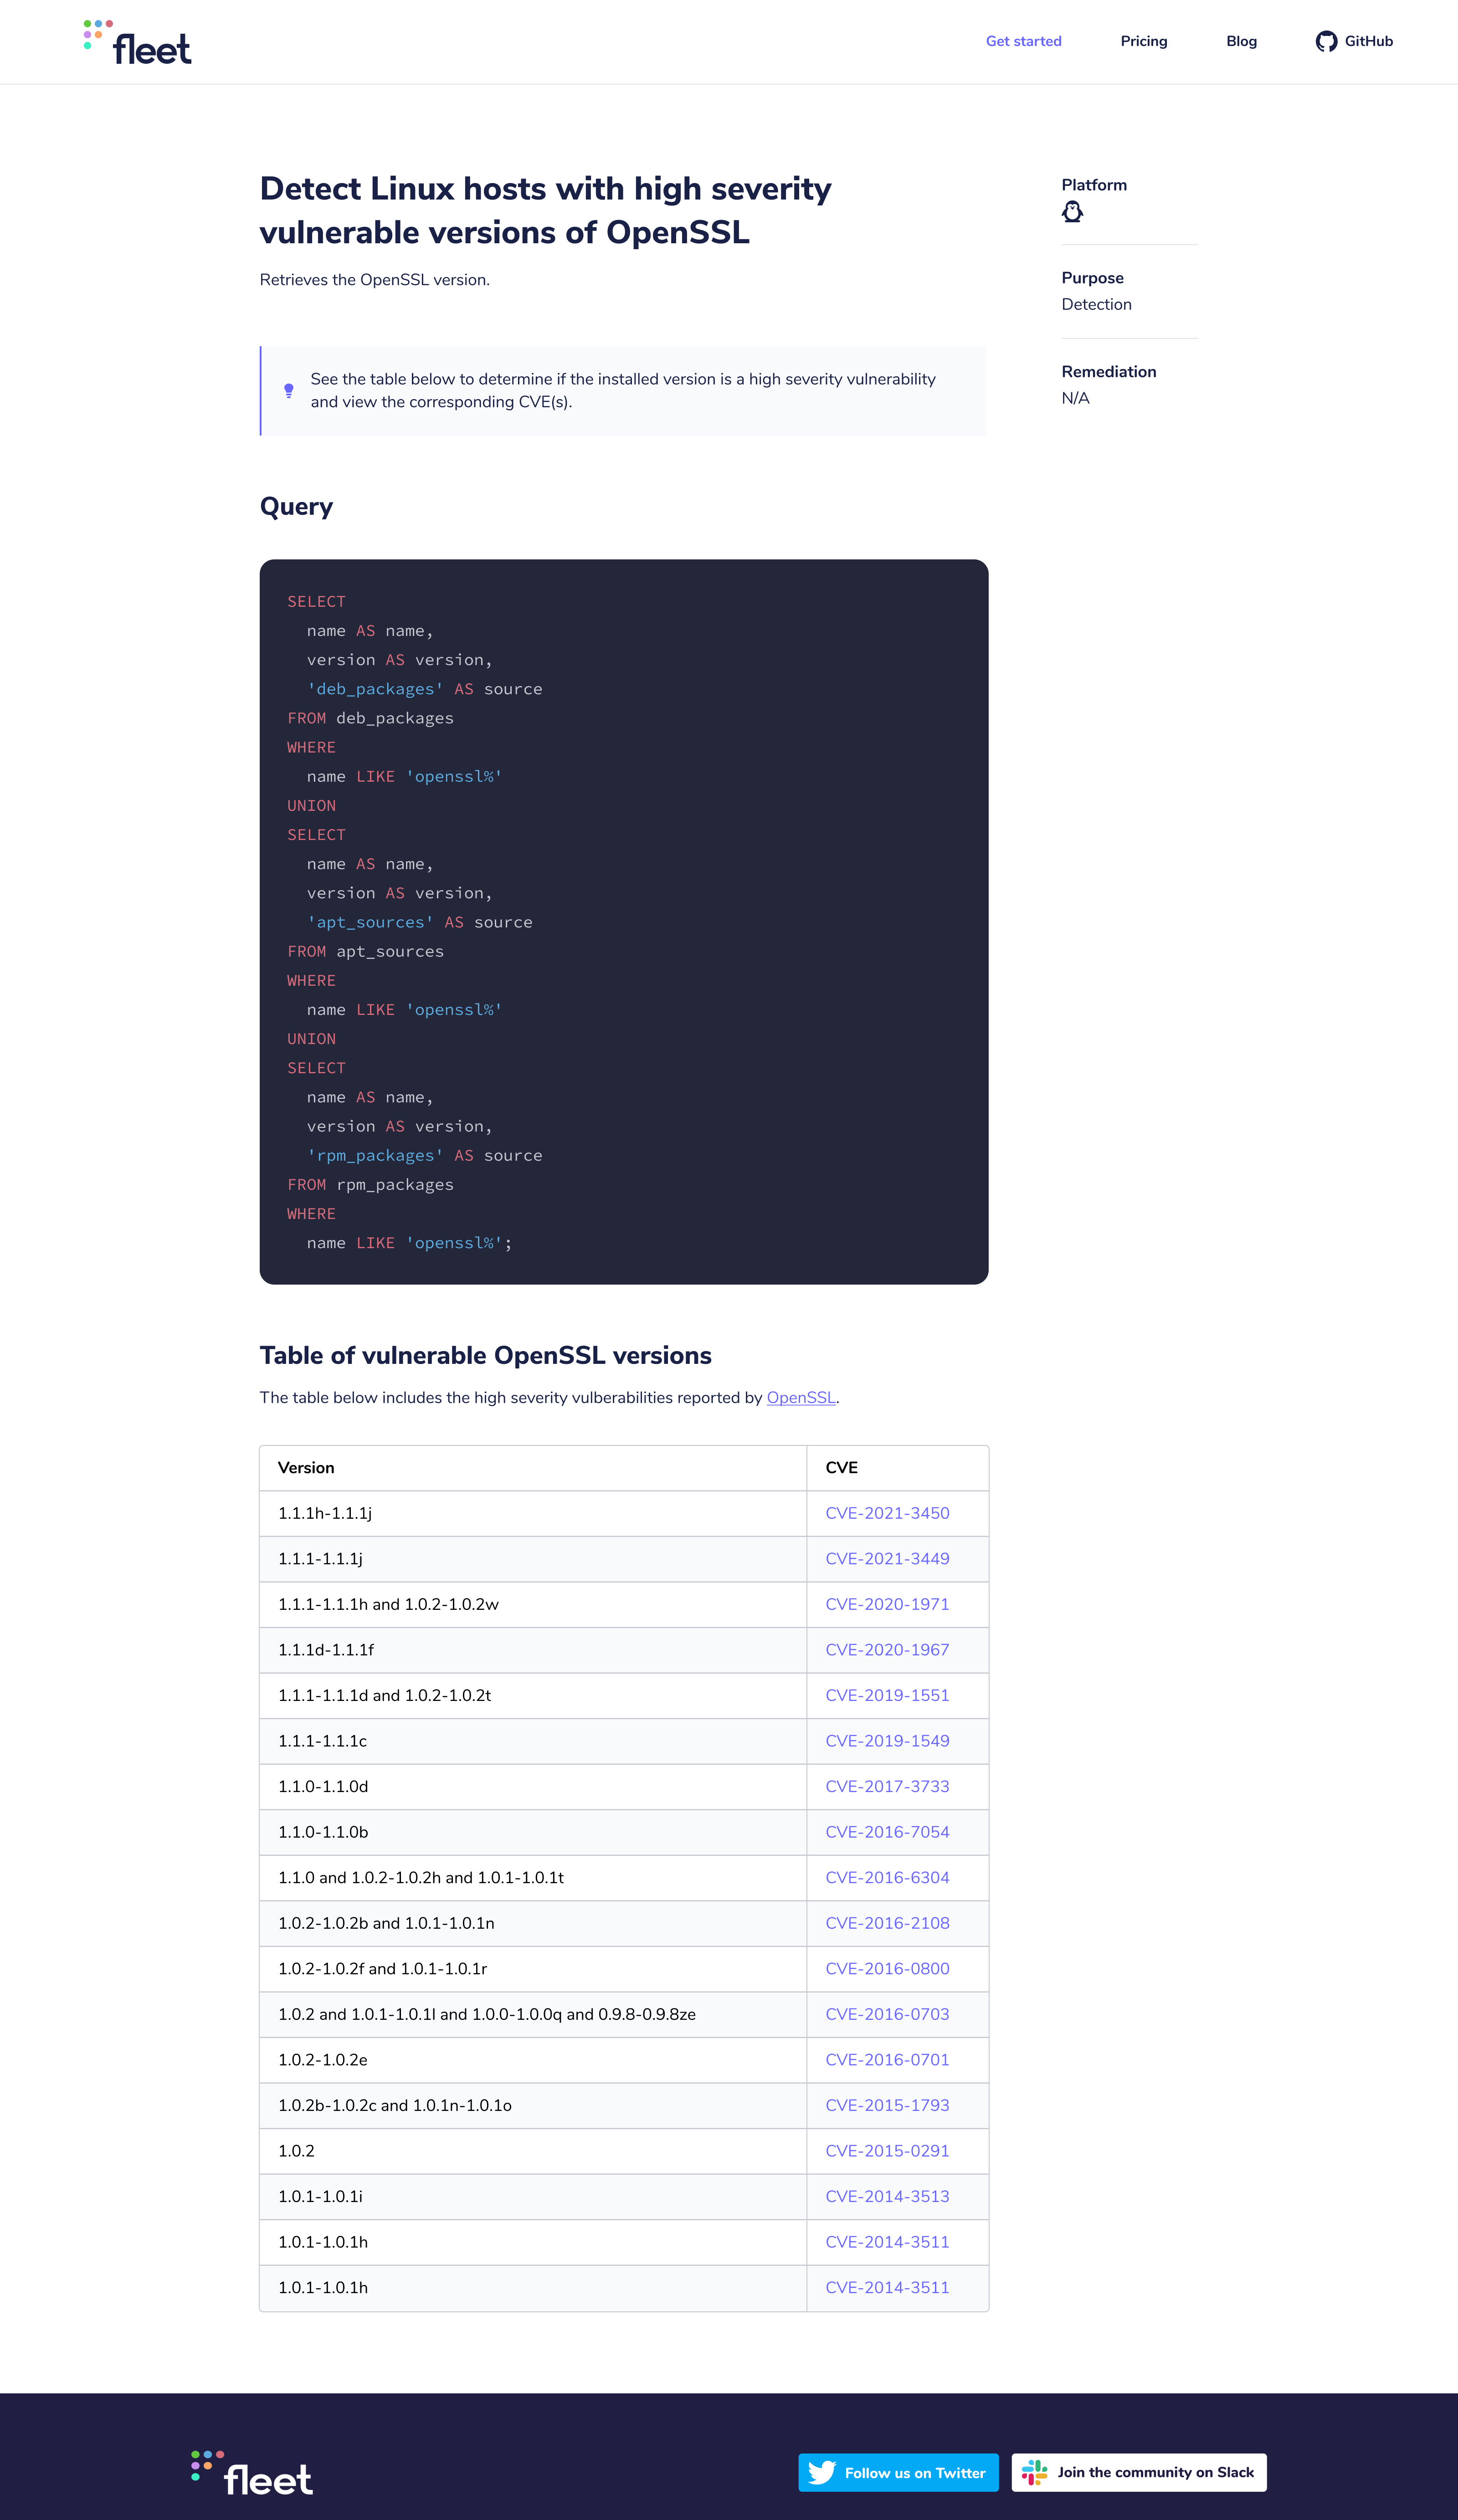This screenshot has width=1458, height=2520.
Task: Open CVE-2016-7054 details
Action: (x=886, y=1832)
